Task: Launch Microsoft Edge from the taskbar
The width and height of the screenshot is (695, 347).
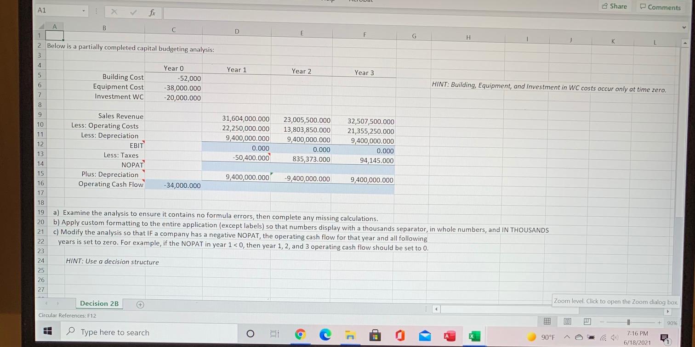Action: pos(325,335)
